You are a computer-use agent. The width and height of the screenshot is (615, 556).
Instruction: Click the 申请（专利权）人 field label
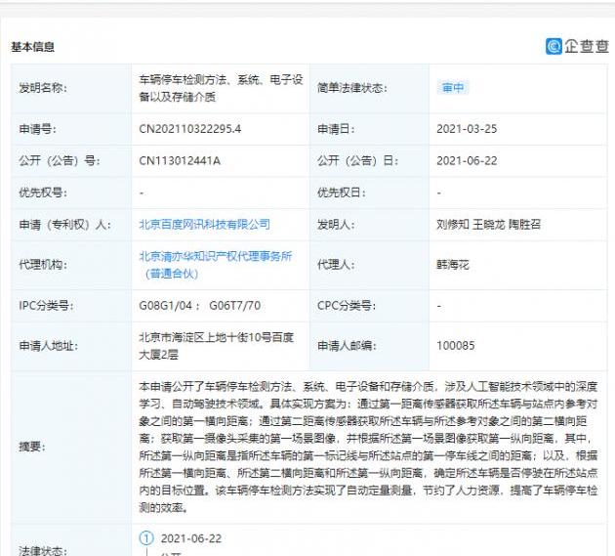click(64, 224)
